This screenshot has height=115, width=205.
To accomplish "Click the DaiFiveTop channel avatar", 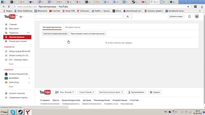I will click(x=6, y=82).
